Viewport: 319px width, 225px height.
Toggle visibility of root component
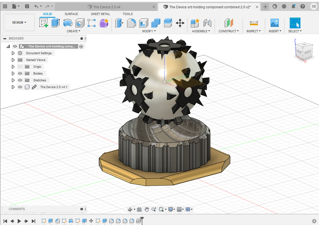15,46
